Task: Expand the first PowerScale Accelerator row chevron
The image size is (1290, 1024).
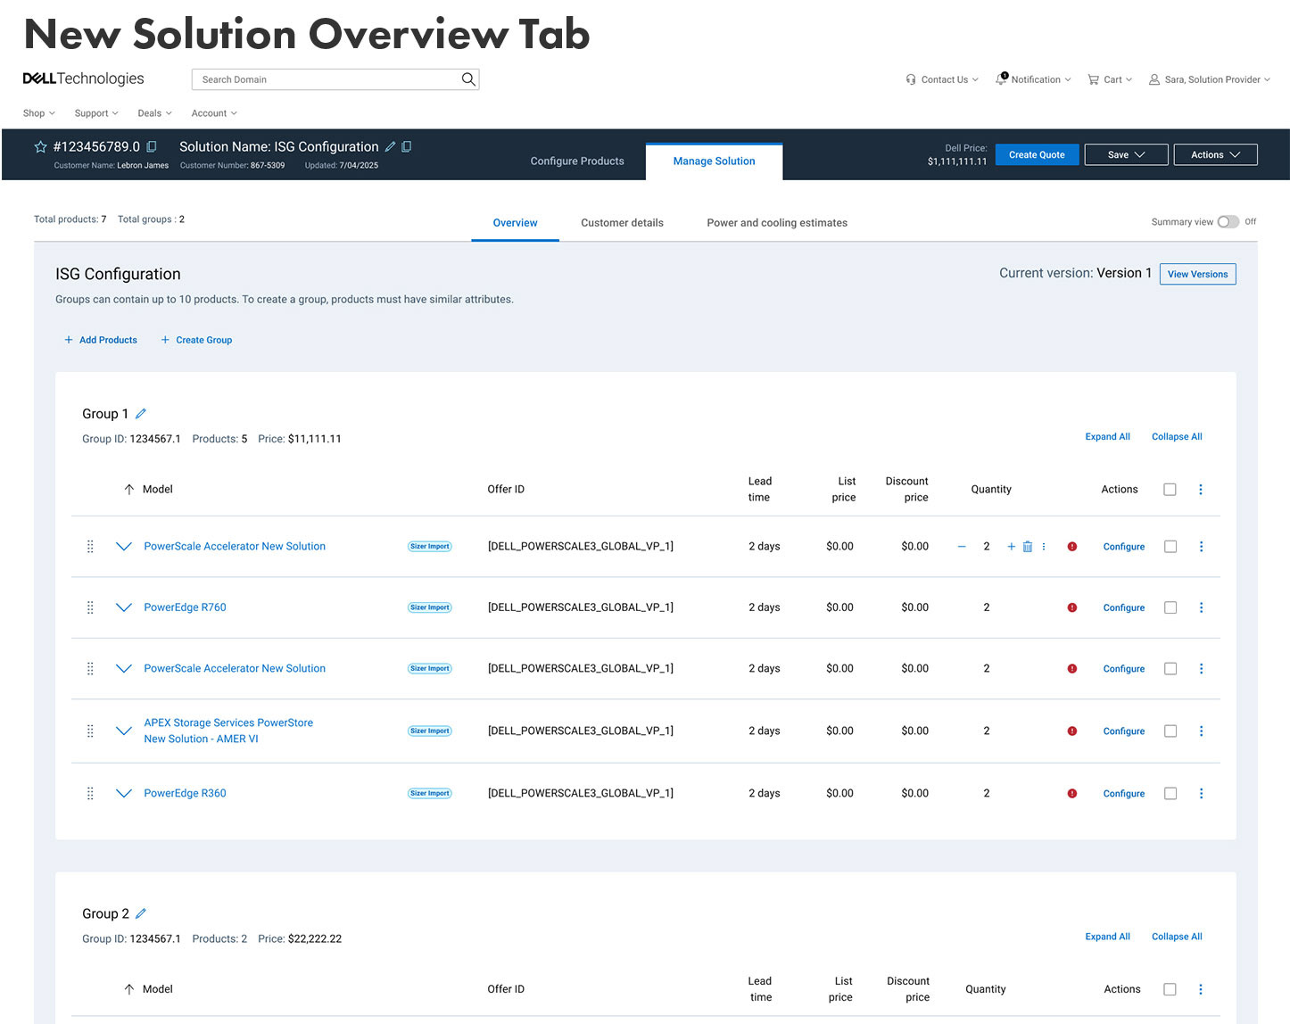Action: point(124,547)
